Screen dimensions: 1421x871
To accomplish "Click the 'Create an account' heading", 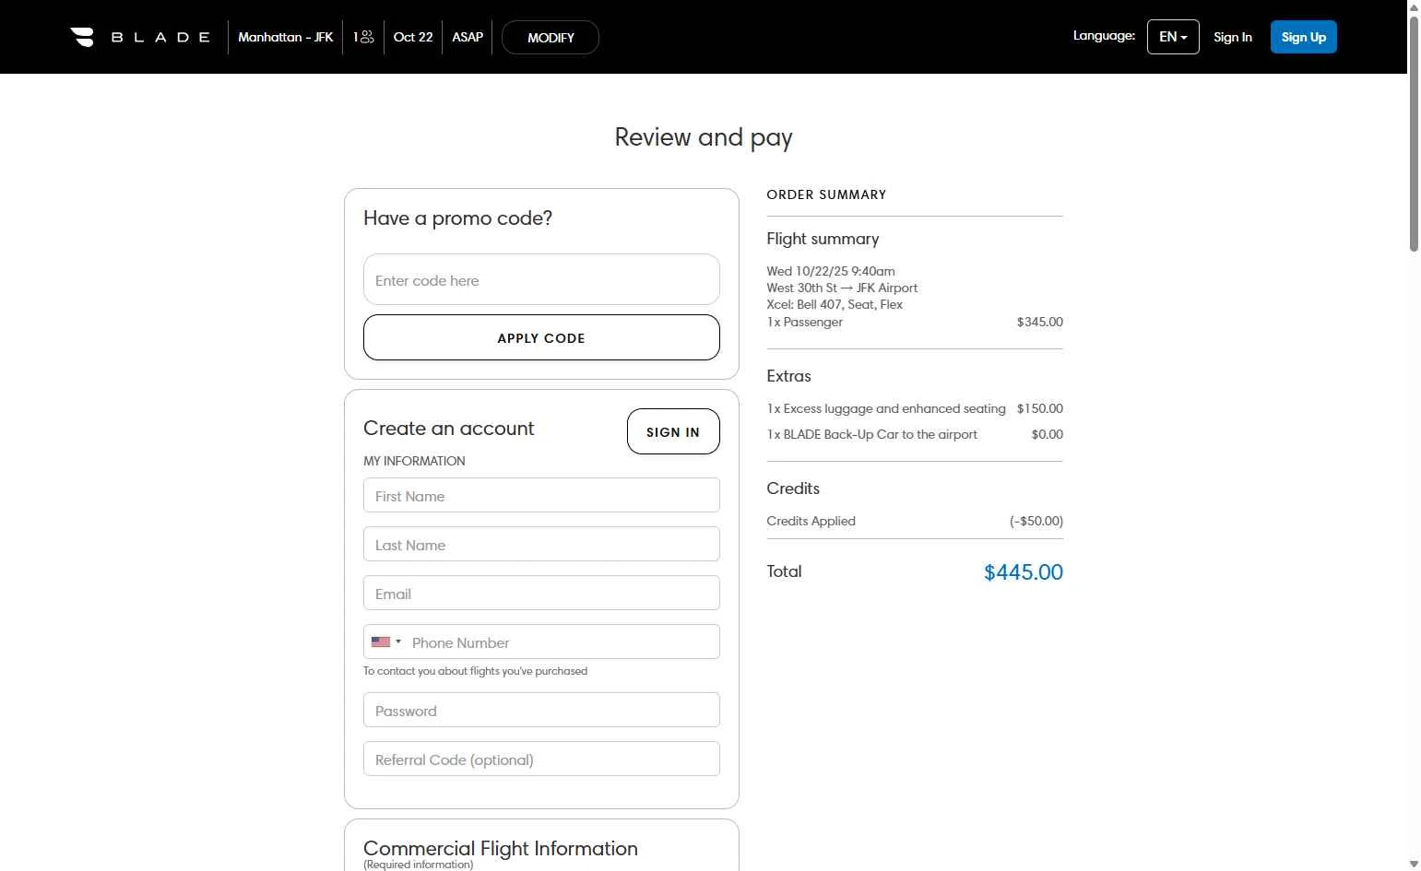I will pyautogui.click(x=448, y=428).
